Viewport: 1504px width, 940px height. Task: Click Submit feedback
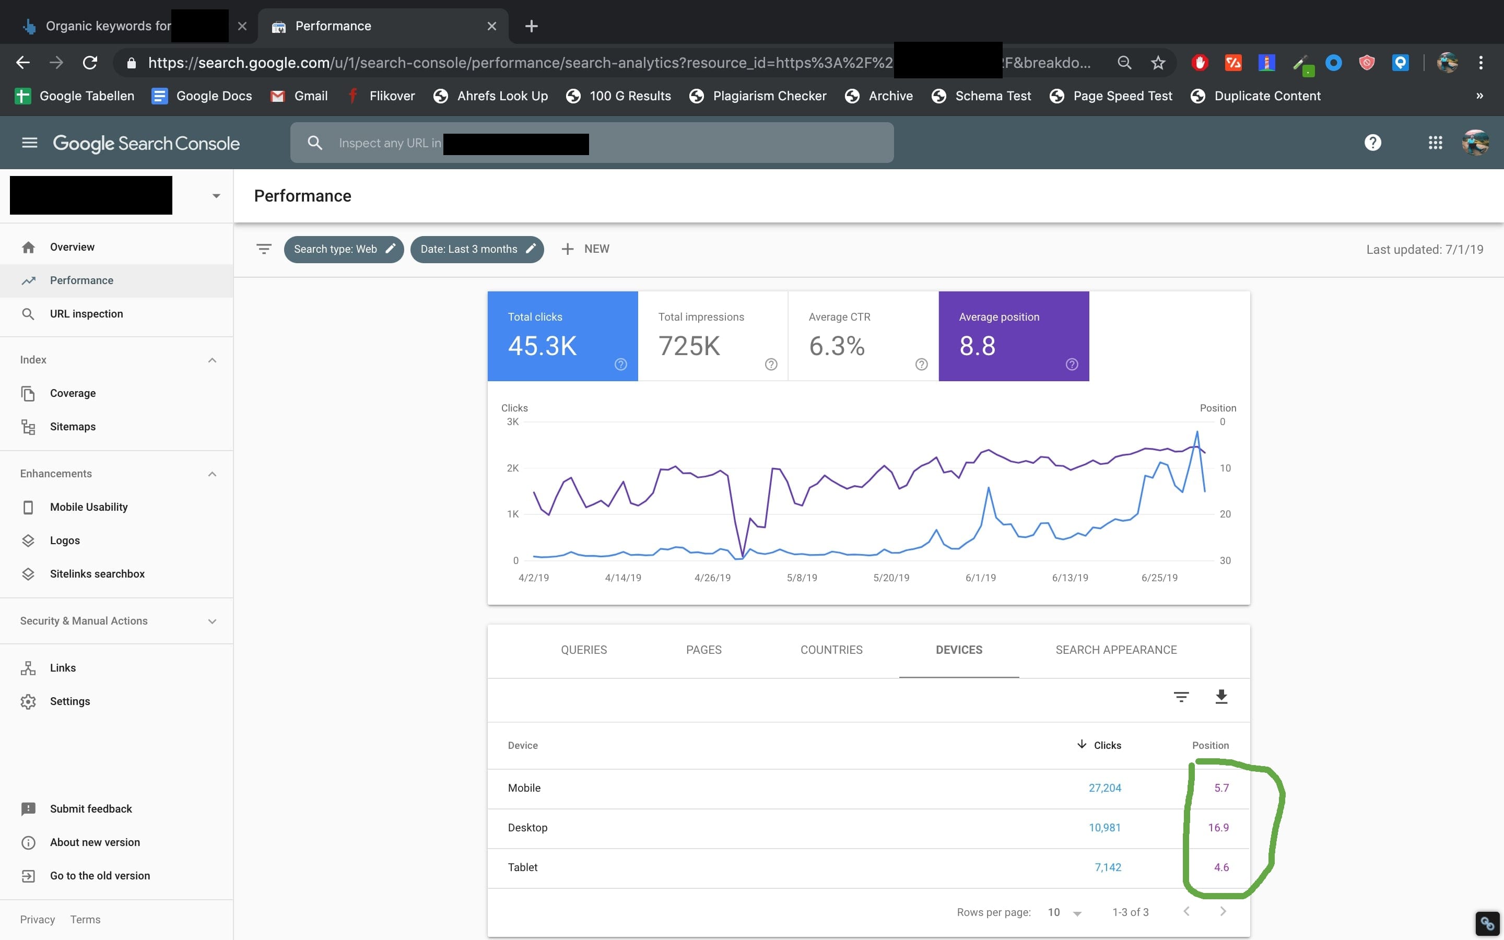click(117, 809)
